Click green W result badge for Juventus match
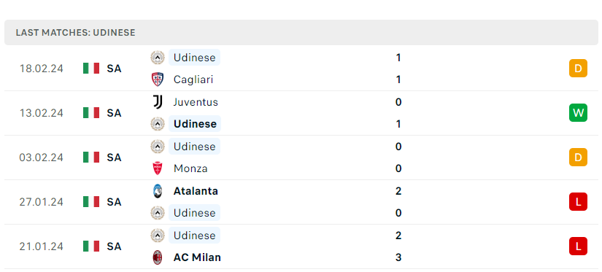The height and width of the screenshot is (272, 602). tap(578, 113)
